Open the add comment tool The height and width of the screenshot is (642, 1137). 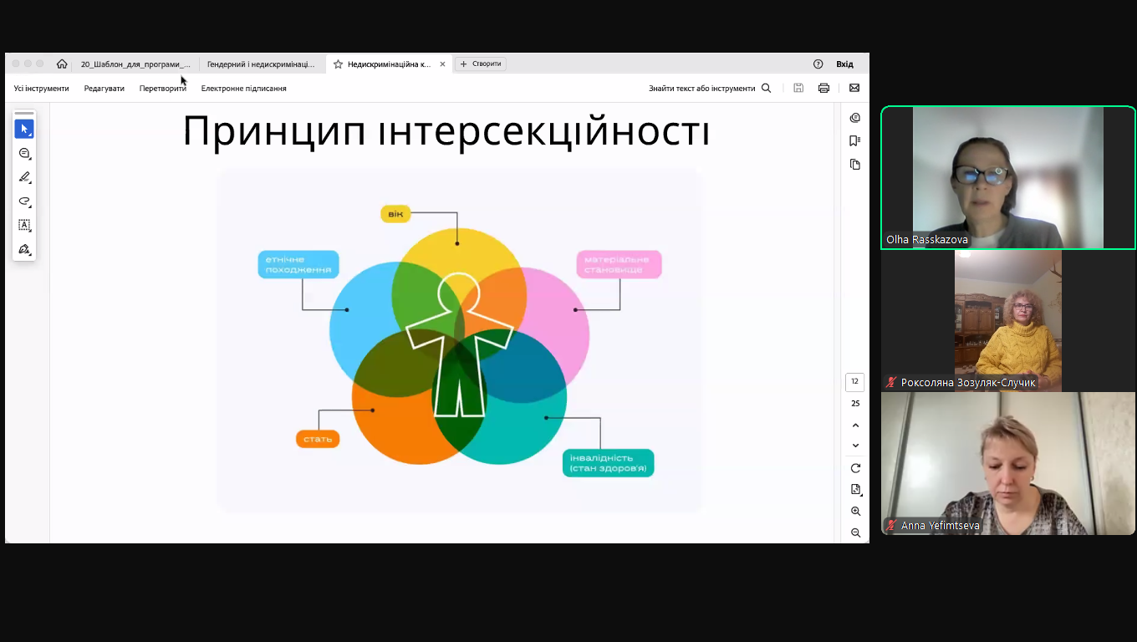24,153
